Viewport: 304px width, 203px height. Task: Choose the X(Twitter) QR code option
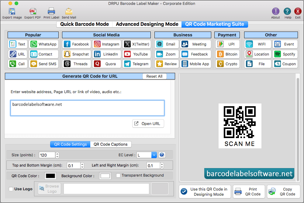(x=137, y=44)
